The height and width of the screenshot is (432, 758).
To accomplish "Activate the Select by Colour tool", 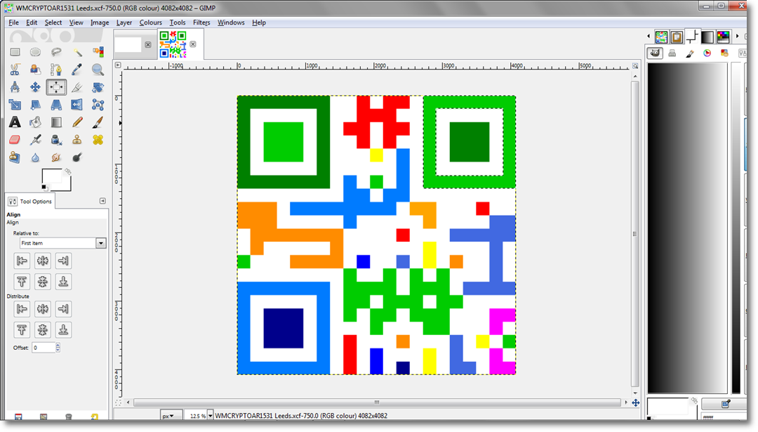I will tap(98, 52).
